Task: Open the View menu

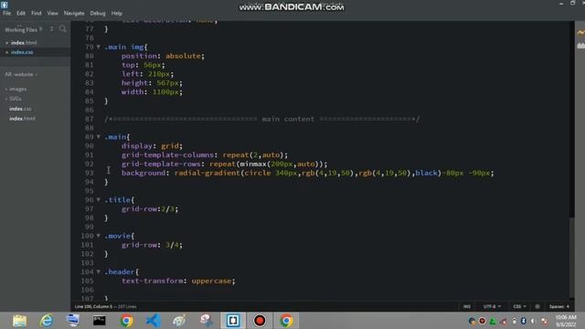Action: coord(53,13)
